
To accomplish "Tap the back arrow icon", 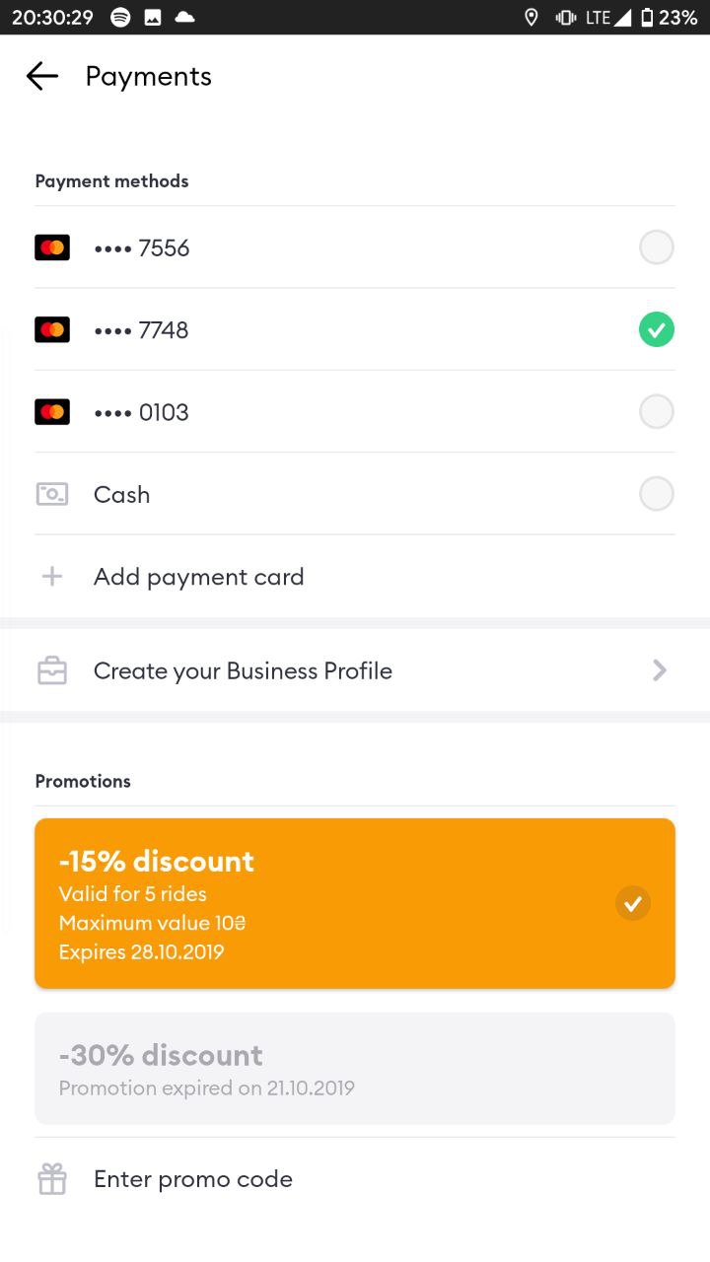I will click(42, 76).
